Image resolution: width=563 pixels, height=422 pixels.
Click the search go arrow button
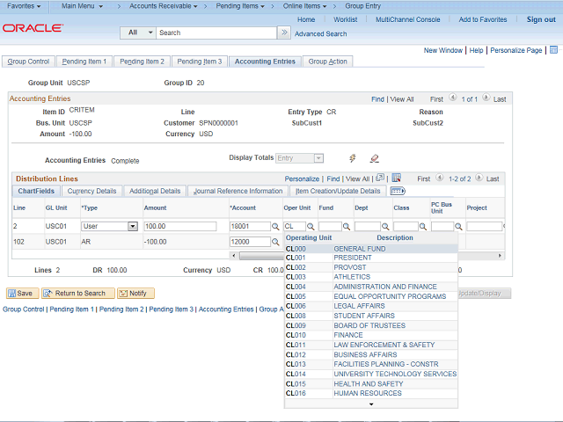pos(283,33)
